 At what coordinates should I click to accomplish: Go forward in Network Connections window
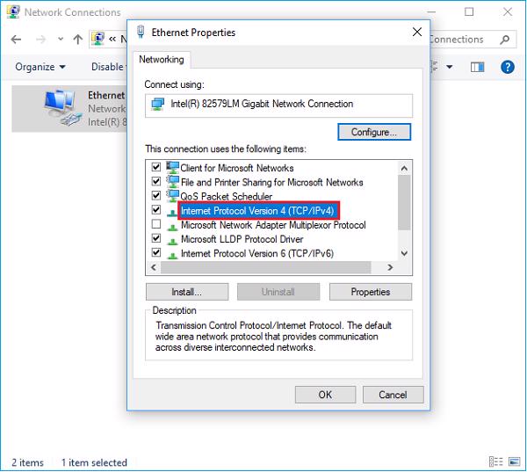[40, 40]
